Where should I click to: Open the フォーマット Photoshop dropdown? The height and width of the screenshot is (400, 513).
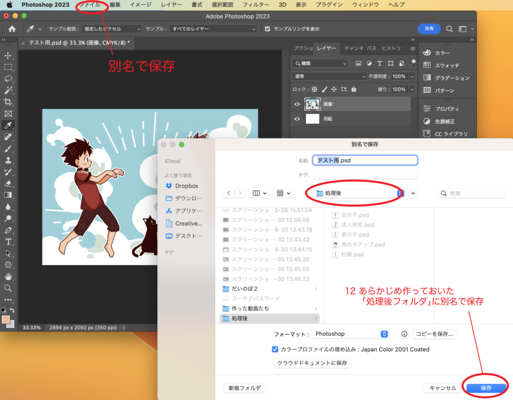coord(350,334)
